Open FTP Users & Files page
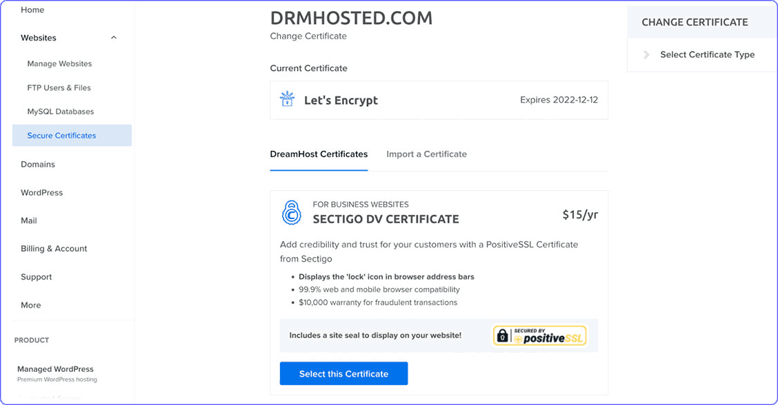 point(59,87)
